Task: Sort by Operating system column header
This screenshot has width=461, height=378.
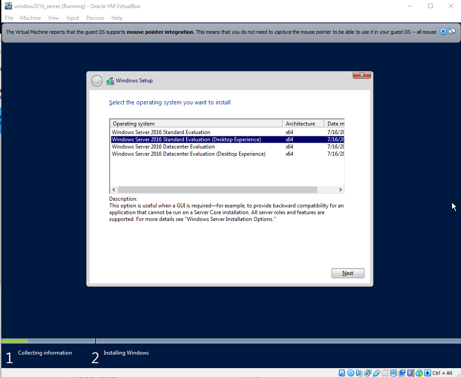Action: tap(196, 124)
